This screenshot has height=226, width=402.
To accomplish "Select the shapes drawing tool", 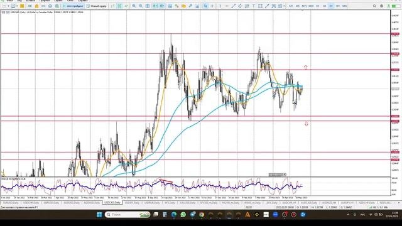I will (x=260, y=6).
